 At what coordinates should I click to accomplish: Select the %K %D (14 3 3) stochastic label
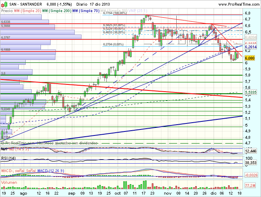15,149
